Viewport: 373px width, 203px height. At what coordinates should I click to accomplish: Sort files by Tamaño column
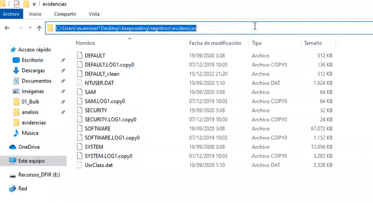[313, 43]
